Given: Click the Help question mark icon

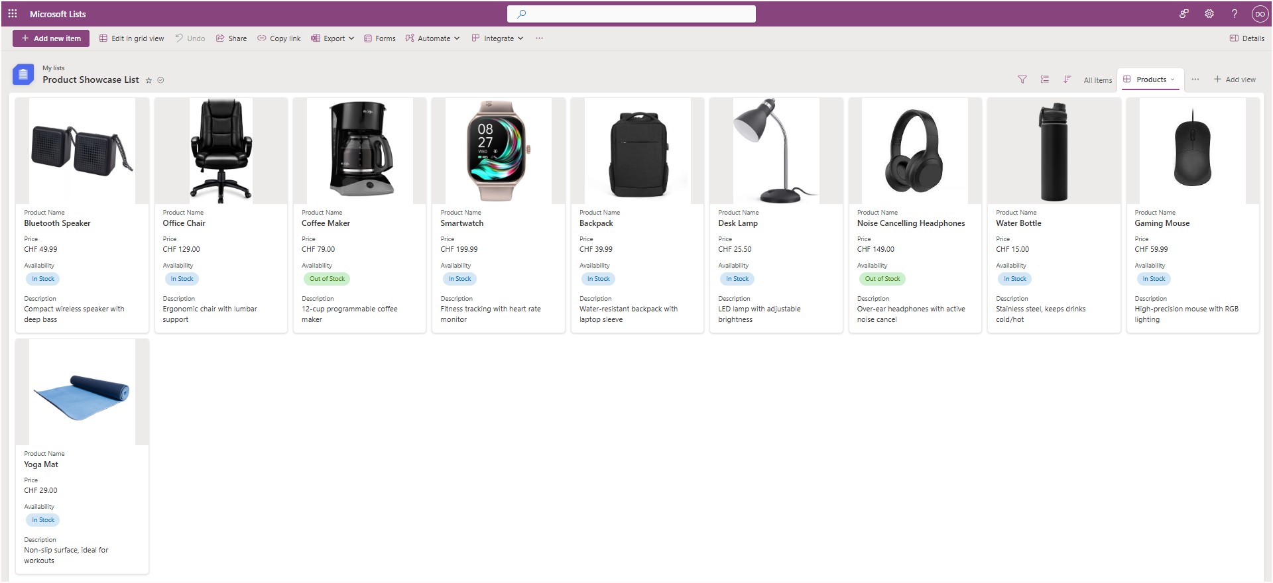Looking at the screenshot, I should tap(1234, 14).
